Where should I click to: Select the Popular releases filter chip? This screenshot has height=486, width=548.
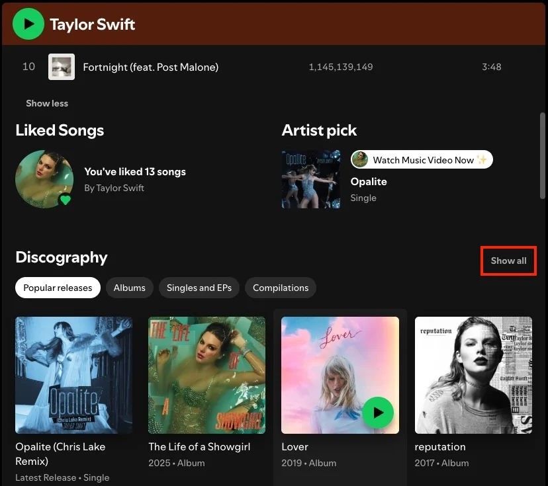click(x=58, y=288)
